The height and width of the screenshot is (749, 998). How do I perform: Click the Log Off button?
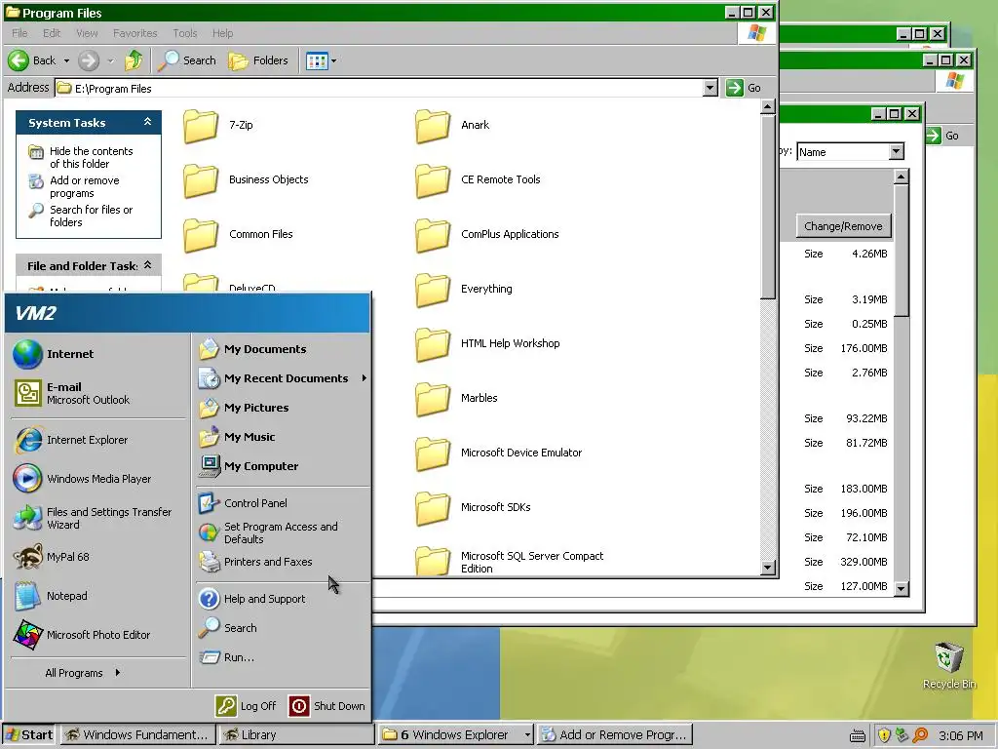point(247,706)
